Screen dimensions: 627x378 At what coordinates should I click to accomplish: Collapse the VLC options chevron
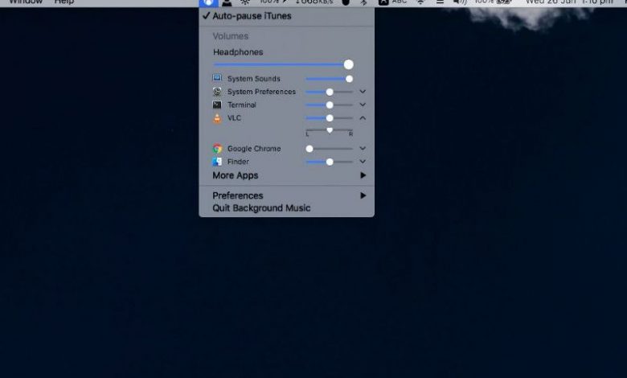pyautogui.click(x=363, y=118)
